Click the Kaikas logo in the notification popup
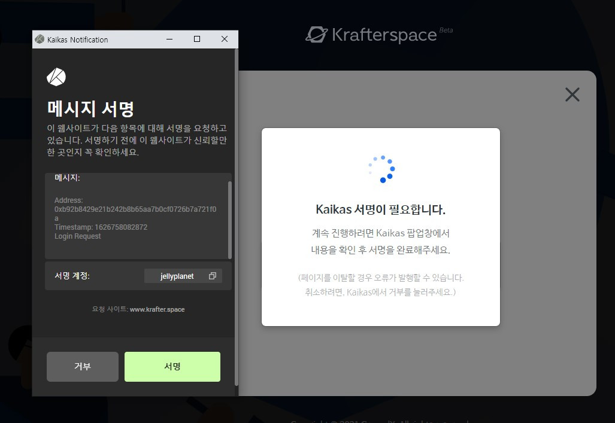This screenshot has width=615, height=423. pyautogui.click(x=56, y=77)
